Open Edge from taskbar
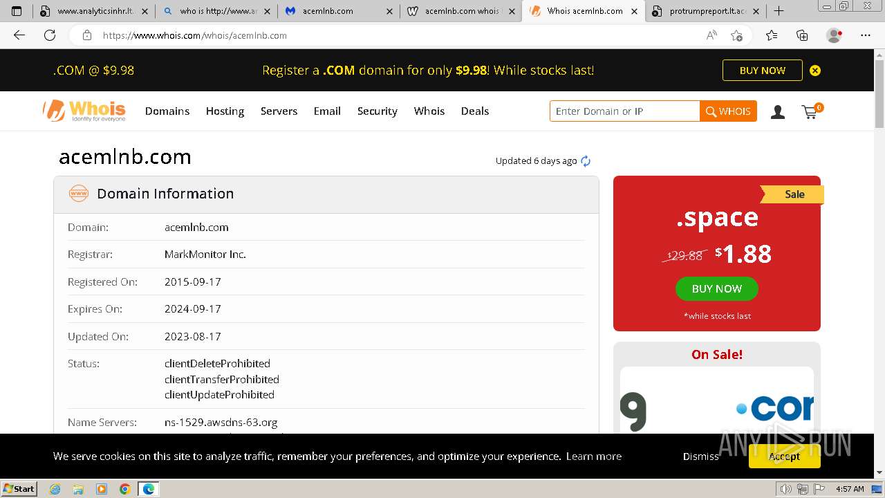The height and width of the screenshot is (498, 885). [148, 489]
